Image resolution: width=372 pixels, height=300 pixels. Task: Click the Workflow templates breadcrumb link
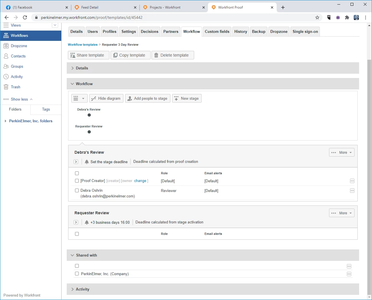(x=83, y=45)
